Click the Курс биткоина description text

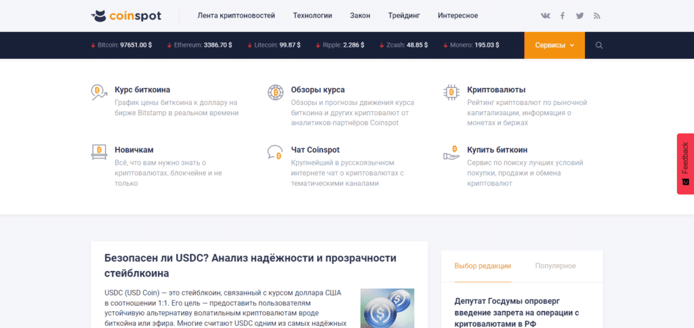[177, 108]
